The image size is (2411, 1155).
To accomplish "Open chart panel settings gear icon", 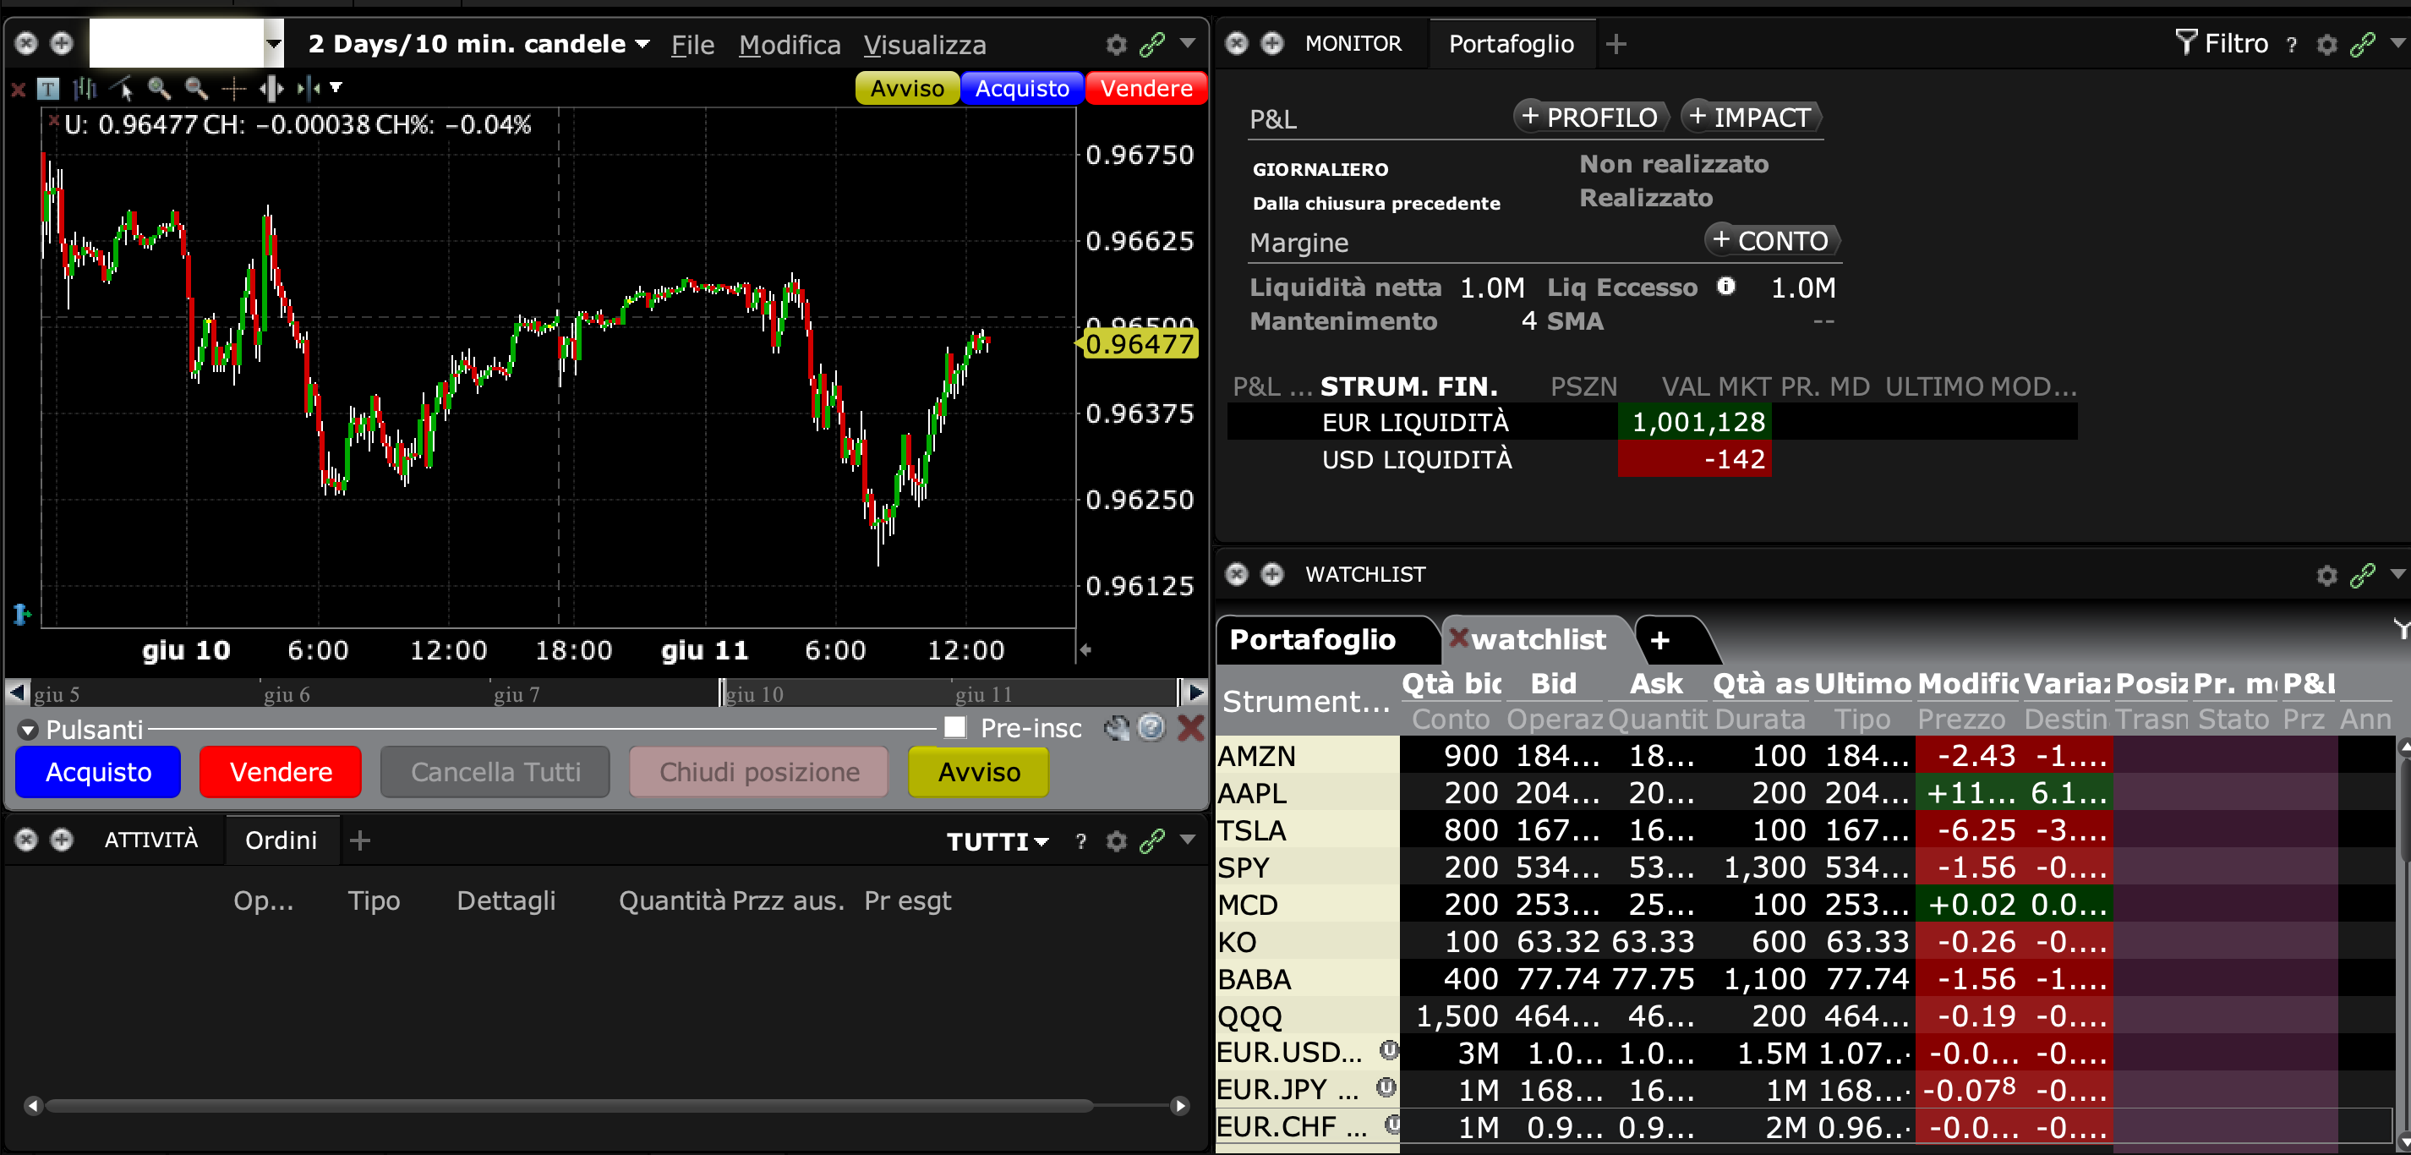I will [1116, 44].
